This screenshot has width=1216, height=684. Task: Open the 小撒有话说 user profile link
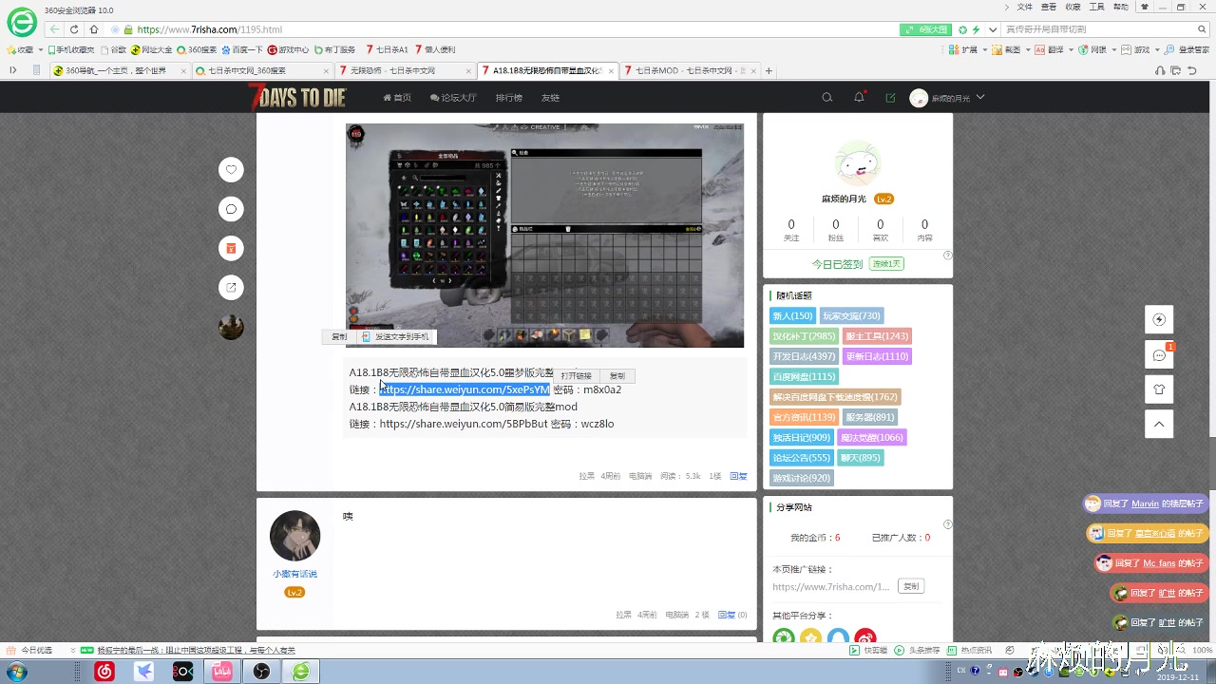coord(294,574)
